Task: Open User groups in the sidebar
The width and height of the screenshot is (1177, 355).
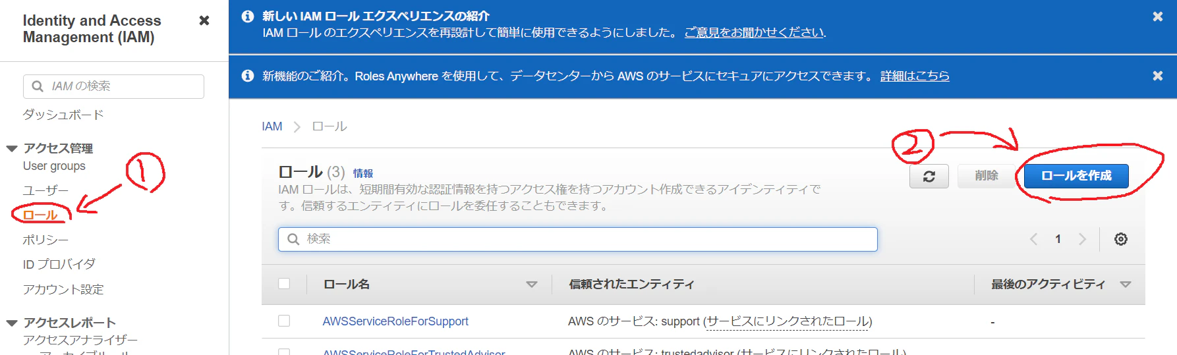Action: [54, 166]
